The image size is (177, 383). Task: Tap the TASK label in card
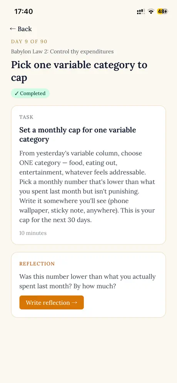[x=26, y=117]
